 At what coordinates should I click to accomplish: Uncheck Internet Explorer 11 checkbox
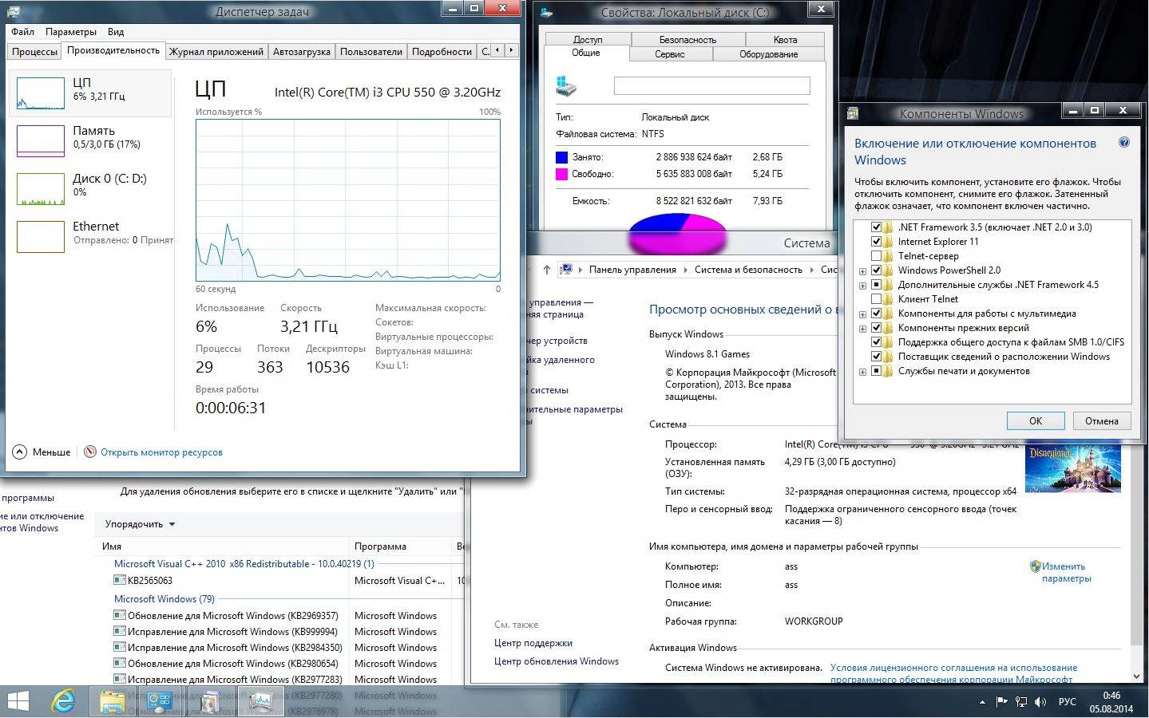tap(876, 242)
